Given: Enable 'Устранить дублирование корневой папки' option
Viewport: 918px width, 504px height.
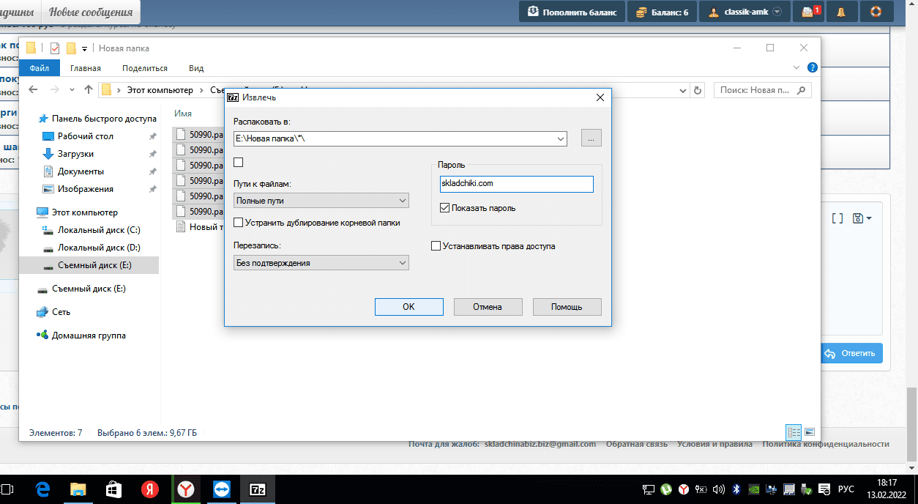Looking at the screenshot, I should coord(238,223).
